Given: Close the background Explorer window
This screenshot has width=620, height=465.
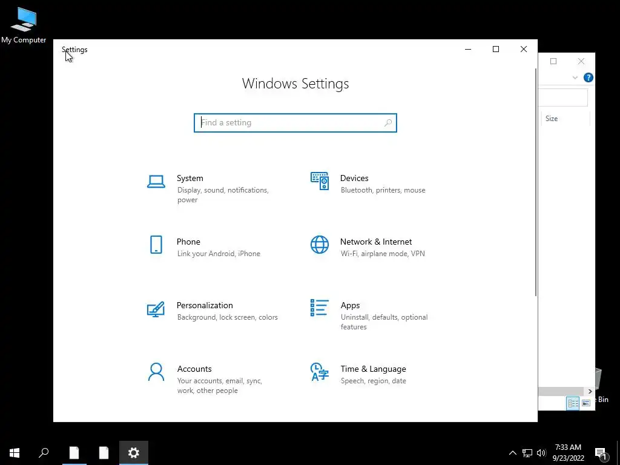Looking at the screenshot, I should 581,61.
